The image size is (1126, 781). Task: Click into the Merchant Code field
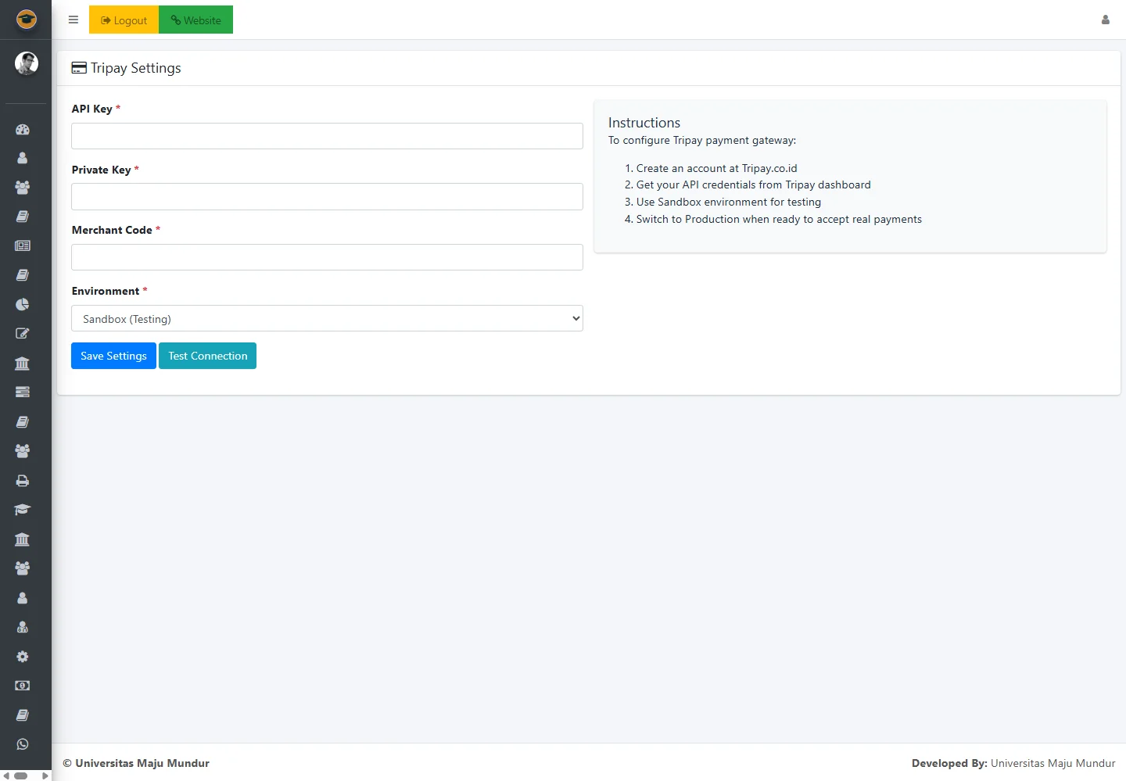tap(327, 257)
